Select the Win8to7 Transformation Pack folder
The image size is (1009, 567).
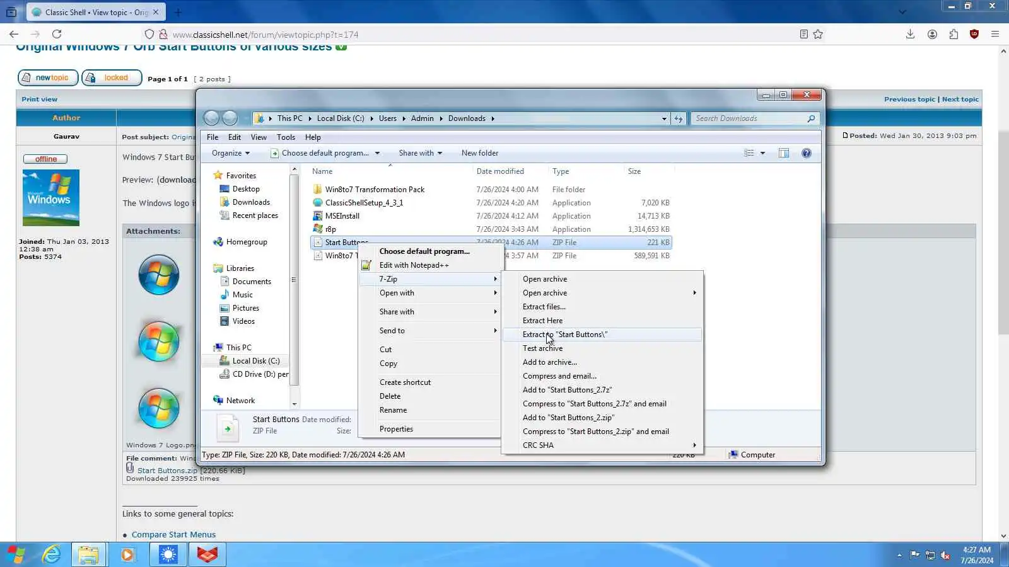(491, 190)
